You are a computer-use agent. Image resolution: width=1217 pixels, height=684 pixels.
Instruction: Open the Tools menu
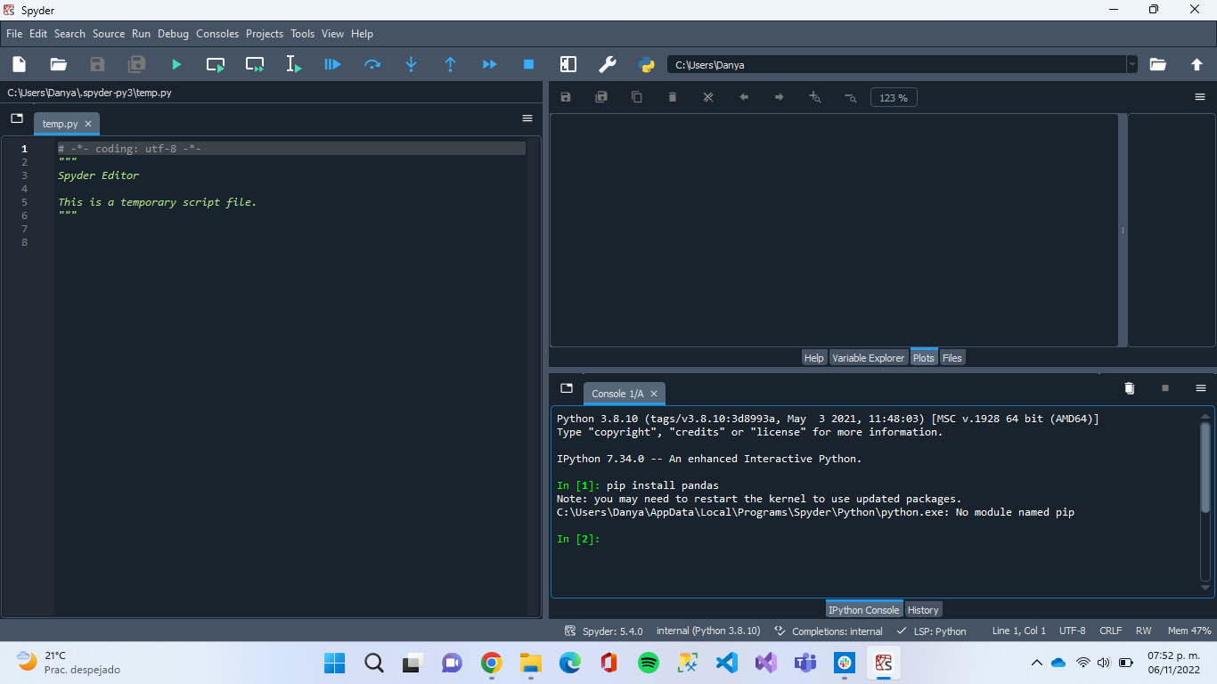[303, 34]
